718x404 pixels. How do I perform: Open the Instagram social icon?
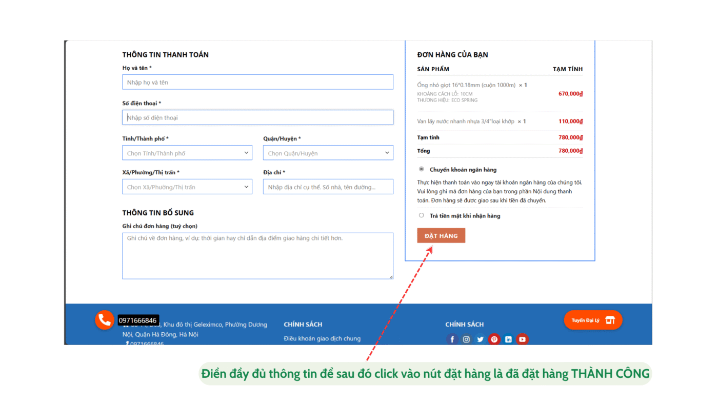click(x=466, y=339)
